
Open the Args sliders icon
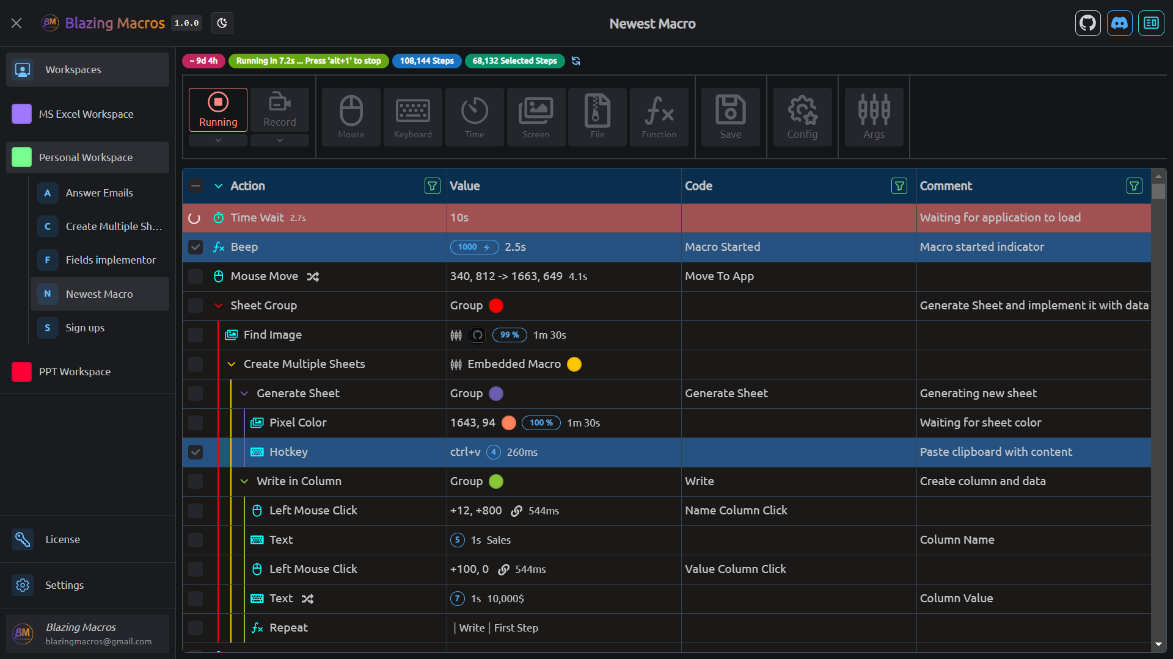point(873,117)
